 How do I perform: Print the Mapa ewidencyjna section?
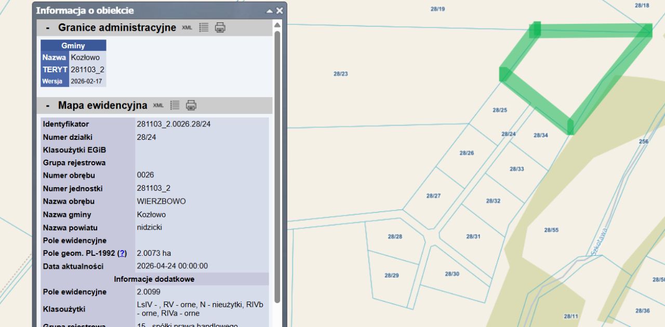(191, 106)
